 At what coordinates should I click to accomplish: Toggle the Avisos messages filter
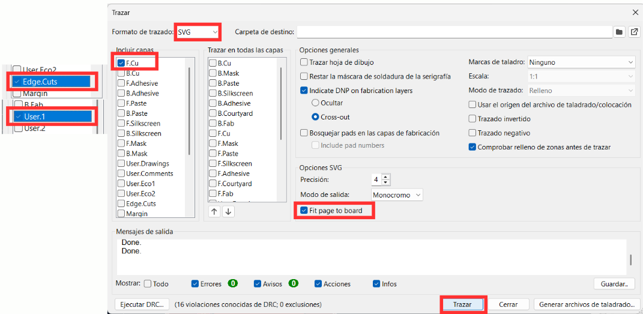coord(258,283)
